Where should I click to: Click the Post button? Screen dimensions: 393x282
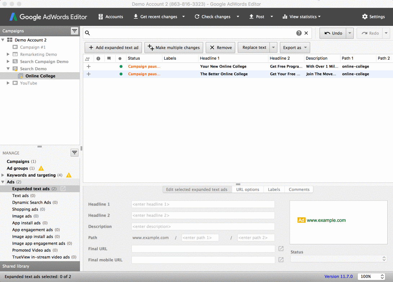point(256,17)
